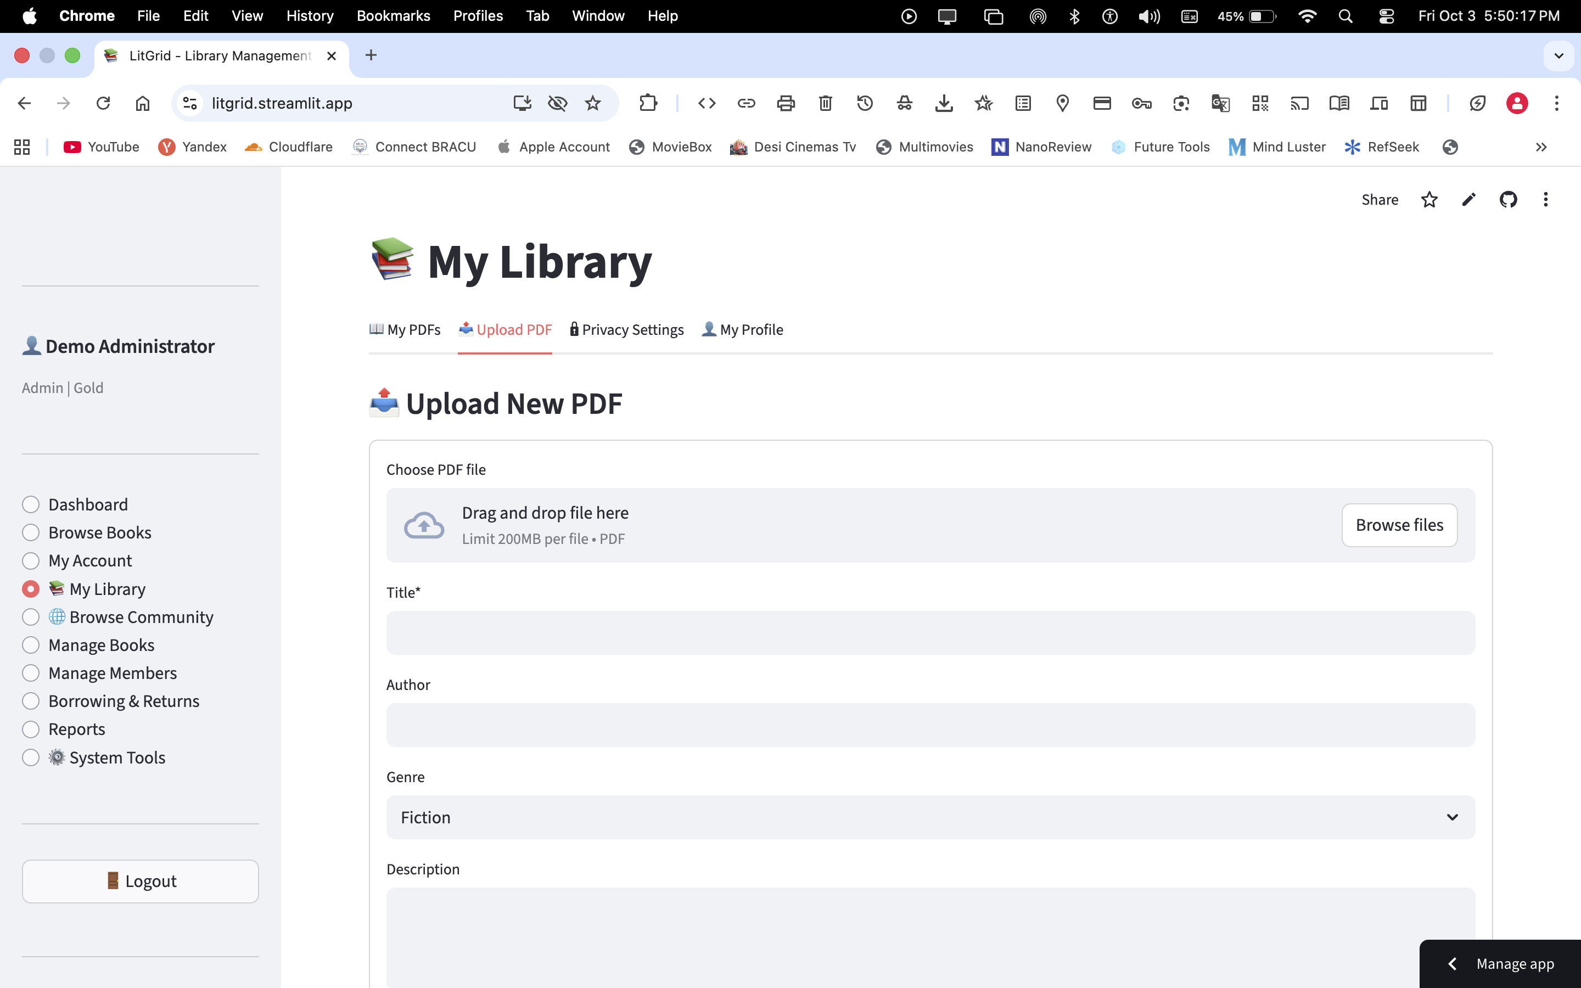Image resolution: width=1581 pixels, height=988 pixels.
Task: Select the Dashboard radio option
Action: tap(31, 504)
